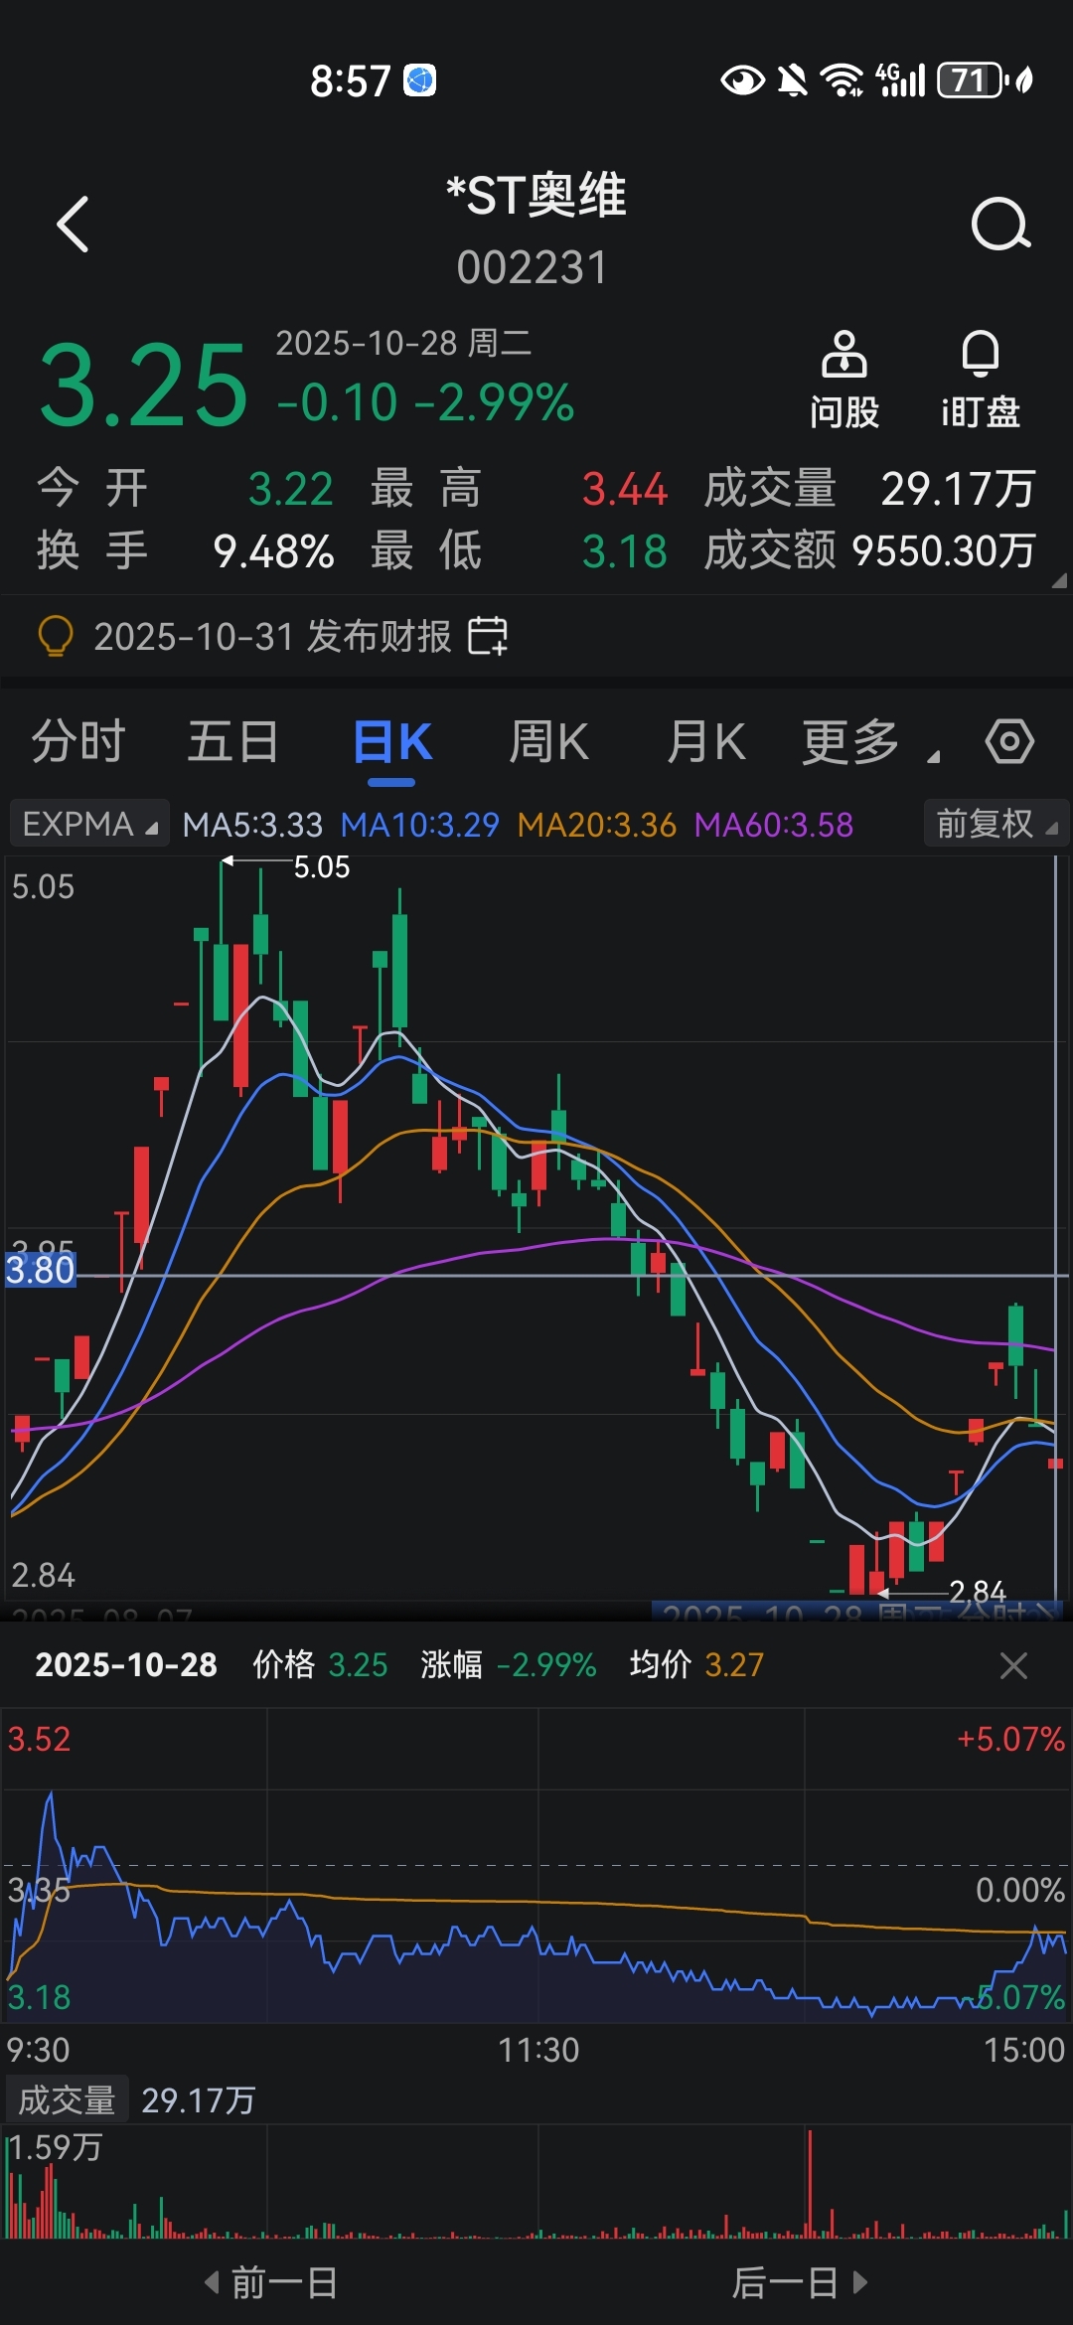Go to 后一日 next day
Image resolution: width=1073 pixels, height=2325 pixels.
801,2282
